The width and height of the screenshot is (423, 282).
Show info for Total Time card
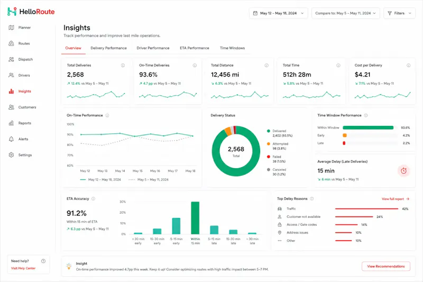tap(338, 65)
